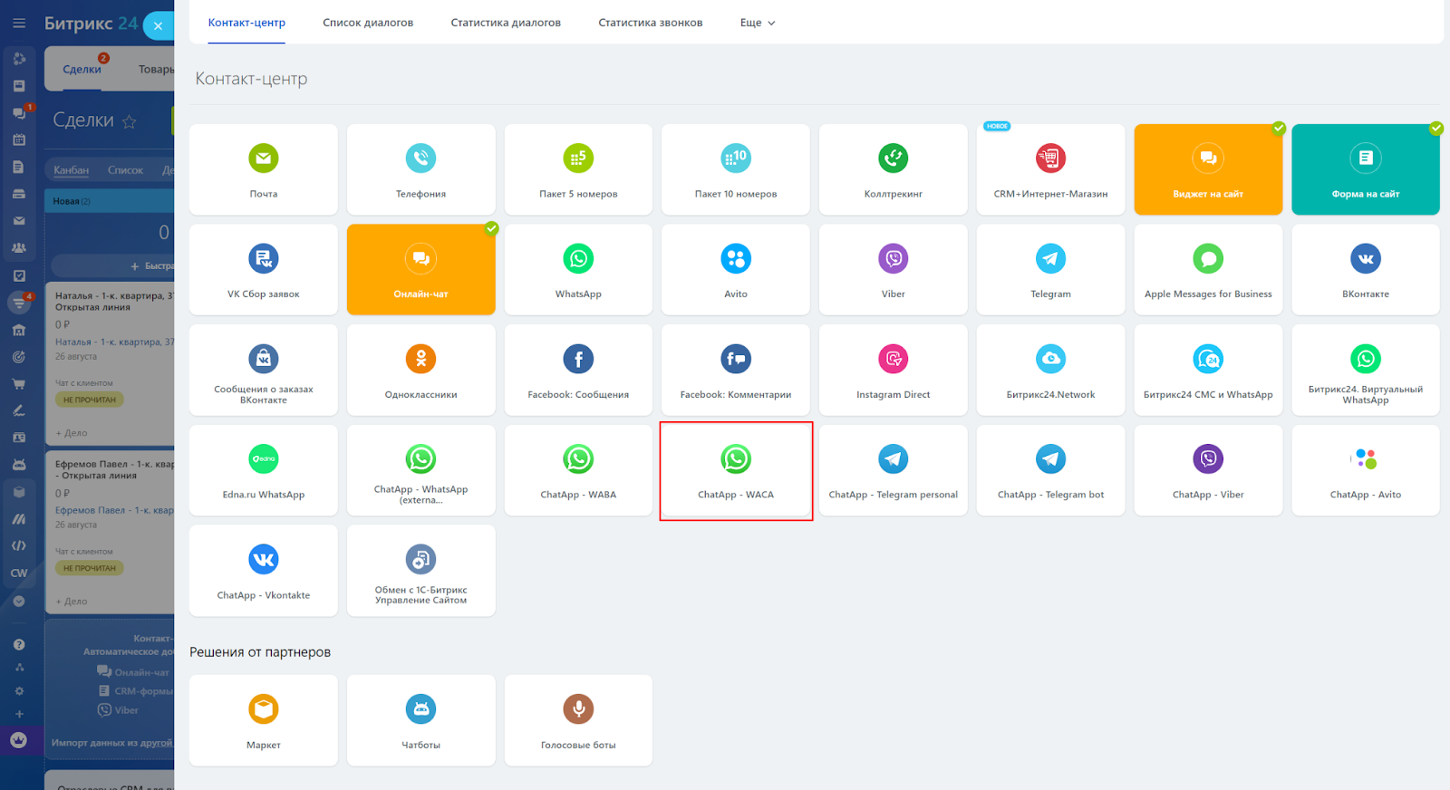Open the ChatApp - WABA tile
Screen dimensions: 1450x790
578,470
